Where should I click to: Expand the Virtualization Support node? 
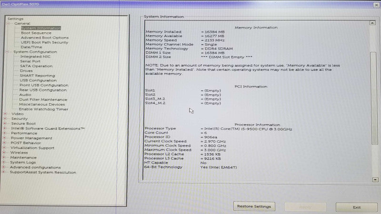[x=4, y=147]
